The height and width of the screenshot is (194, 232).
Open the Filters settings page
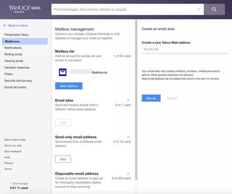(9, 74)
